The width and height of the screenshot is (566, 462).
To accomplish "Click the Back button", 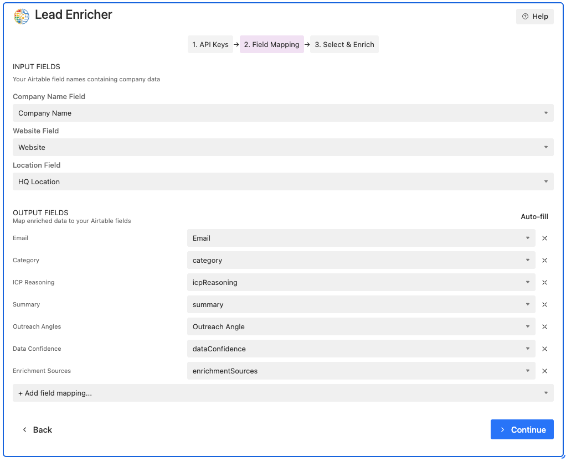I will tap(37, 429).
